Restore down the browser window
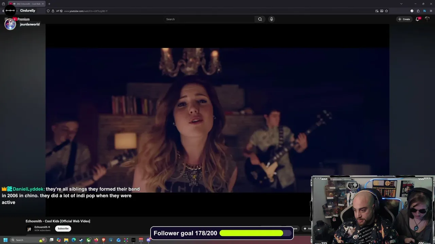This screenshot has width=435, height=244. pos(423,4)
